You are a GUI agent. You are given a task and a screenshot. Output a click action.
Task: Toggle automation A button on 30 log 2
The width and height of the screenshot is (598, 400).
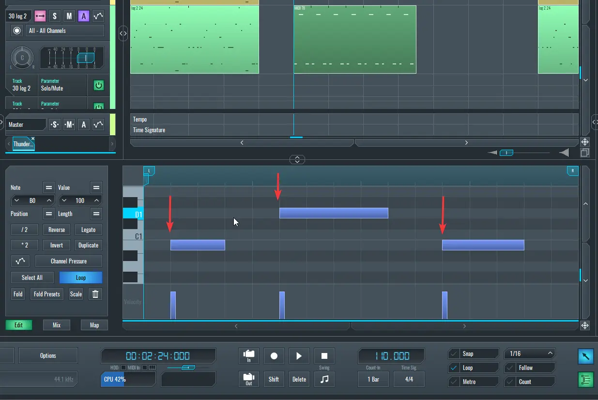pos(84,16)
